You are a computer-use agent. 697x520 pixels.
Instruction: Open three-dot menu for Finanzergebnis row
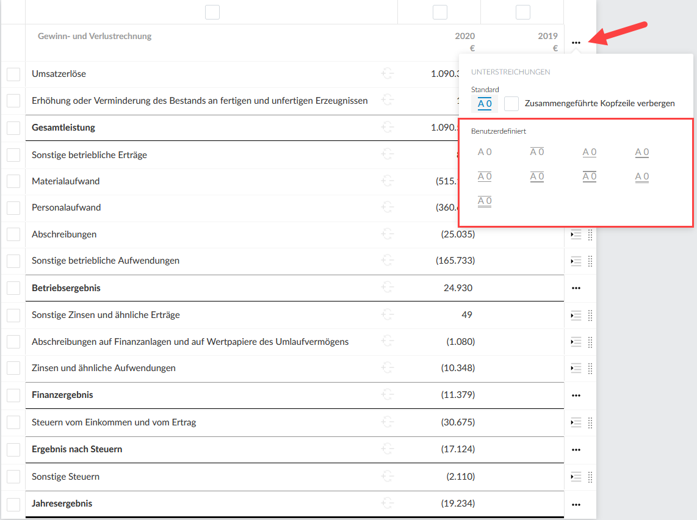576,395
